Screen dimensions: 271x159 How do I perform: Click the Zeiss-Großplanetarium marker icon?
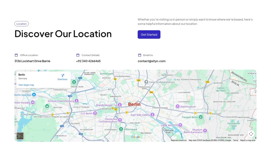[146, 82]
